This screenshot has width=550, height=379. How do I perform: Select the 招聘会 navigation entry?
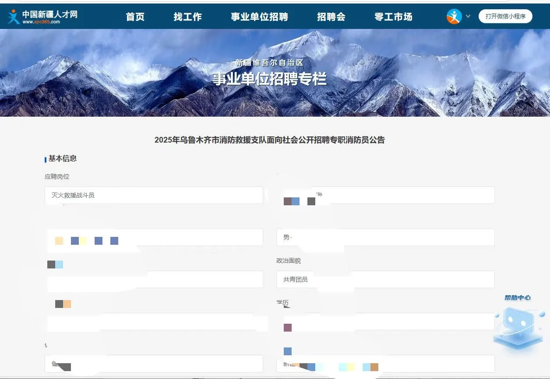331,17
